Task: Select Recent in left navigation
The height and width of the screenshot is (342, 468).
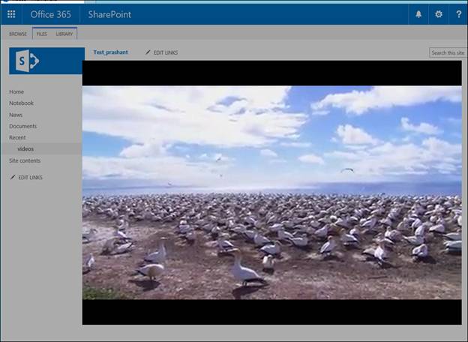Action: tap(17, 137)
